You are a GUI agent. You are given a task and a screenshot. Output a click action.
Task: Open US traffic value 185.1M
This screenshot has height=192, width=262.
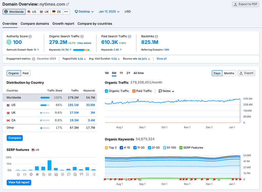pyautogui.click(x=73, y=105)
